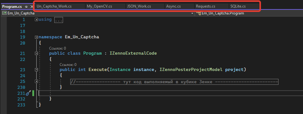Click the collapsed comment region text
The image size is (303, 114).
point(174,82)
